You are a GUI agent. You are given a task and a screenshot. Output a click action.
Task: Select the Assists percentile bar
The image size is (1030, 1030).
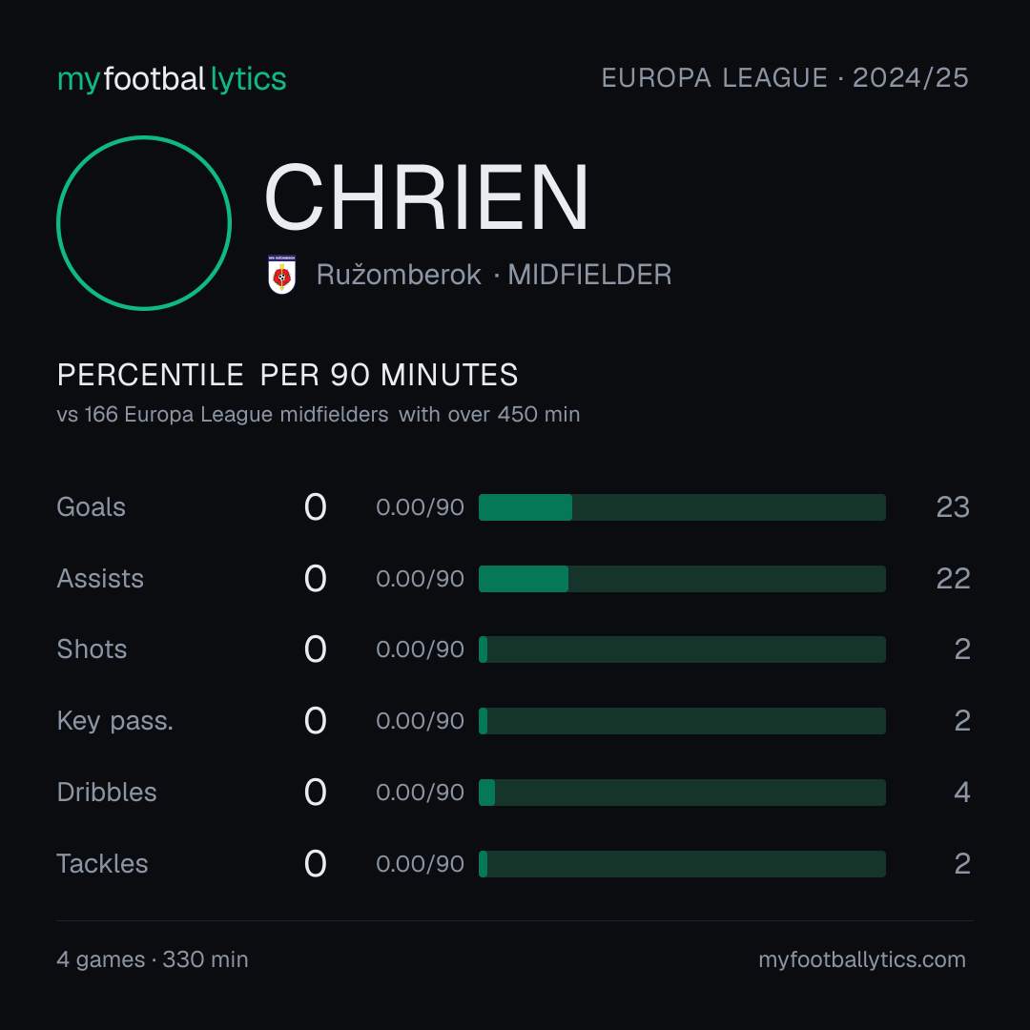click(682, 579)
